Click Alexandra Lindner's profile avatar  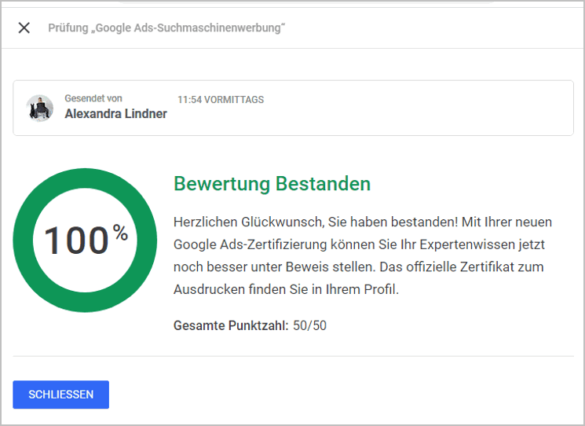(39, 108)
